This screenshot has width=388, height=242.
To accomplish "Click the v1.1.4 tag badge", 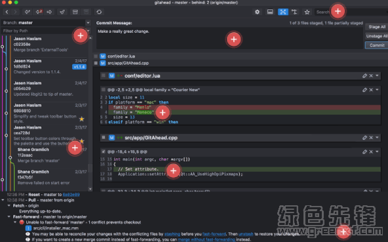I will 79,67.
